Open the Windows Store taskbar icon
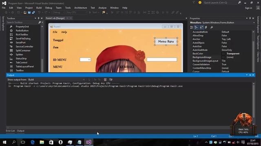This screenshot has width=261, height=146. [51, 142]
